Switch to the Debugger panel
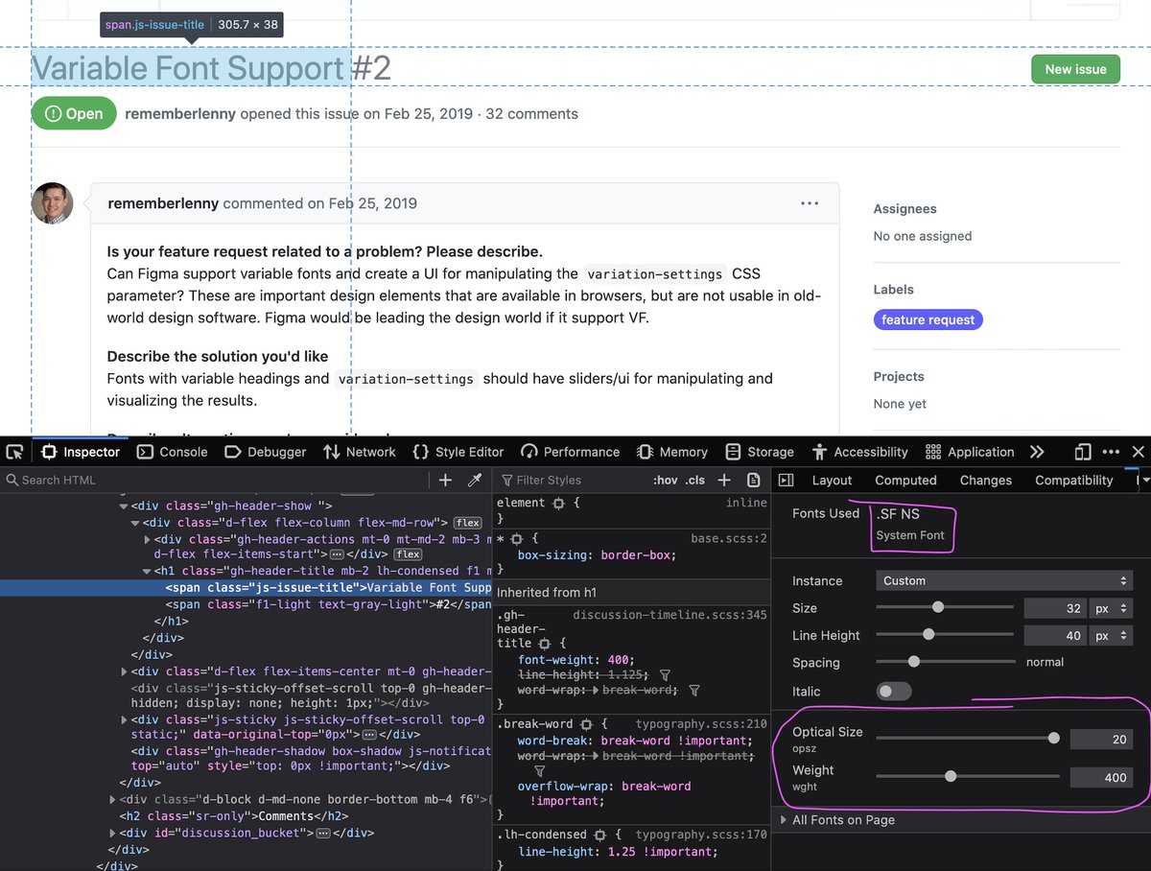The height and width of the screenshot is (871, 1151). (266, 452)
